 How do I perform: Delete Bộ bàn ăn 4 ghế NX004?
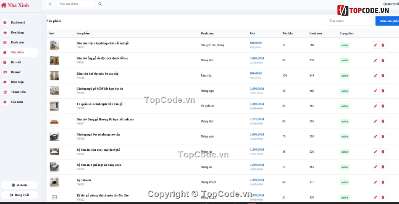(383, 167)
